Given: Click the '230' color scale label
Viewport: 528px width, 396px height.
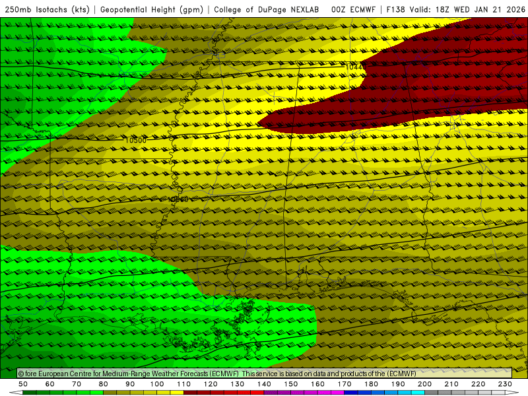Looking at the screenshot, I should click(x=505, y=384).
